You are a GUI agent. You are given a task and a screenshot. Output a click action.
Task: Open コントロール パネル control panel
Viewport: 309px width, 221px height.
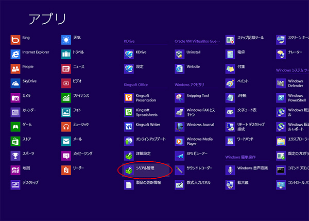click(281, 185)
